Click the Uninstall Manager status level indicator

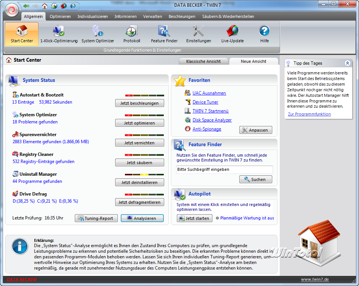(144, 175)
